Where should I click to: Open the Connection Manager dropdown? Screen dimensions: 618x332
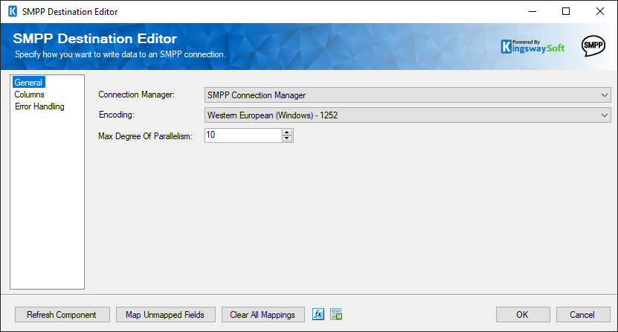(408, 95)
